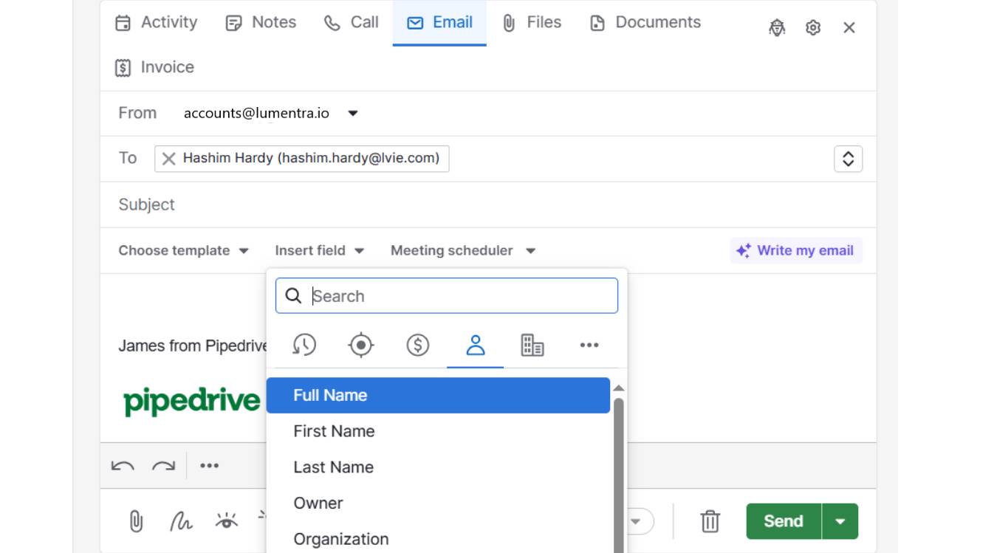997x553 pixels.
Task: Send the email with the Send button
Action: 782,521
